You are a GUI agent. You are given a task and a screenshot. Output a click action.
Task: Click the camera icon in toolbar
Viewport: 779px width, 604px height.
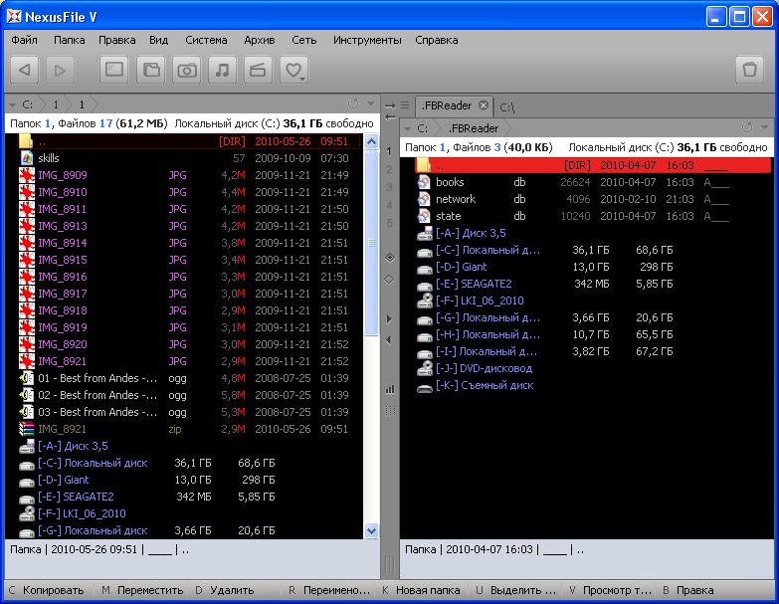(186, 70)
